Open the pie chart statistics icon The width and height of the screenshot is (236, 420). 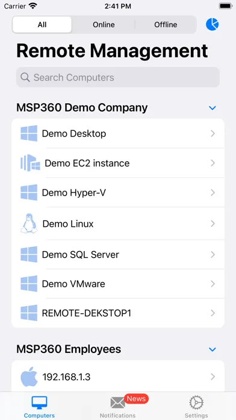point(212,24)
